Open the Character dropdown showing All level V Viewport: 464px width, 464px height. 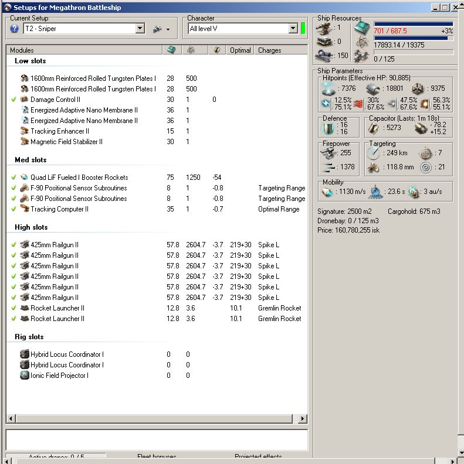tap(243, 29)
